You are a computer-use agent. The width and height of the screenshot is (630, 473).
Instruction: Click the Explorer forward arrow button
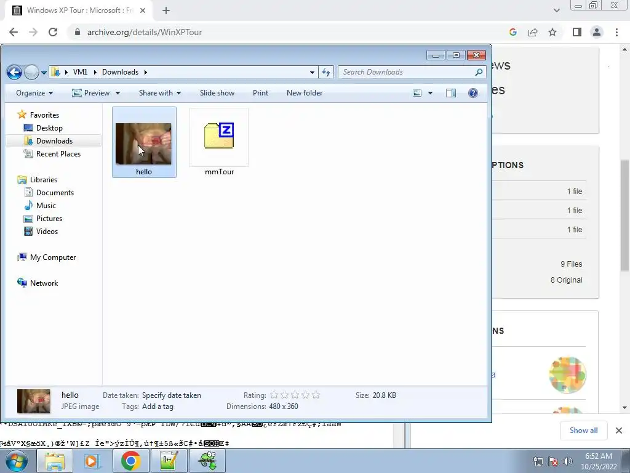click(x=31, y=73)
